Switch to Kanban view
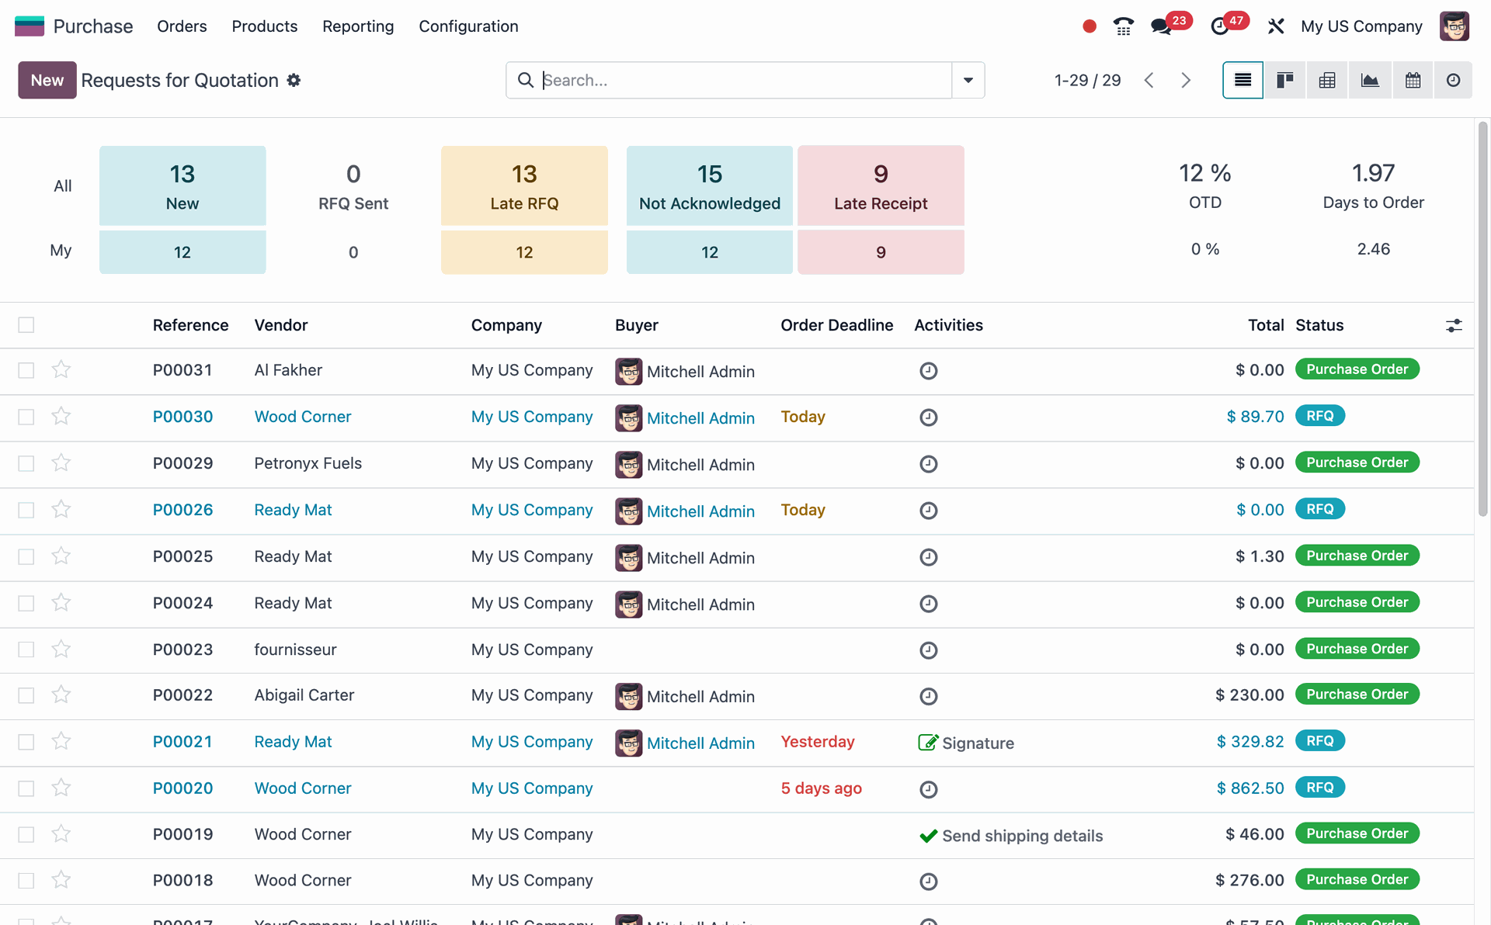The width and height of the screenshot is (1491, 925). click(x=1285, y=80)
